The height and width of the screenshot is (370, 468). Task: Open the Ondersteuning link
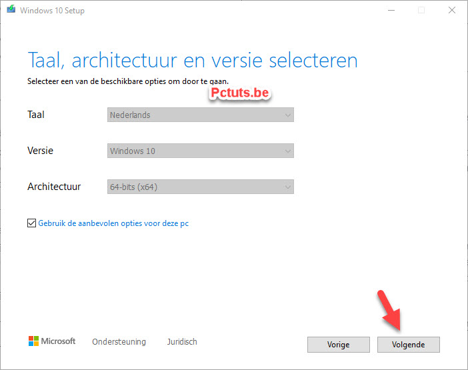click(x=119, y=341)
